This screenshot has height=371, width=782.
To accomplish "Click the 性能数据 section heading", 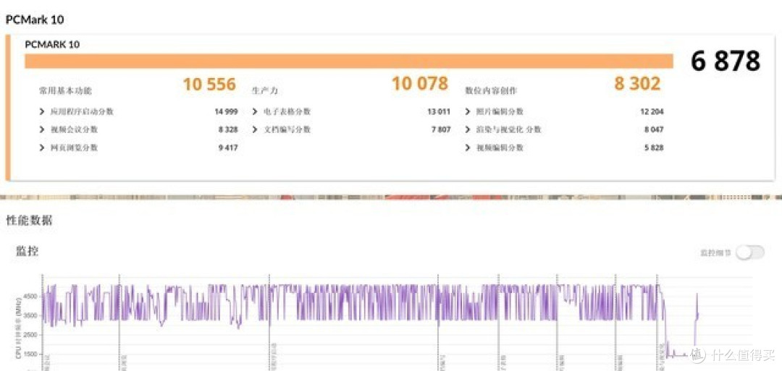I will (x=29, y=221).
